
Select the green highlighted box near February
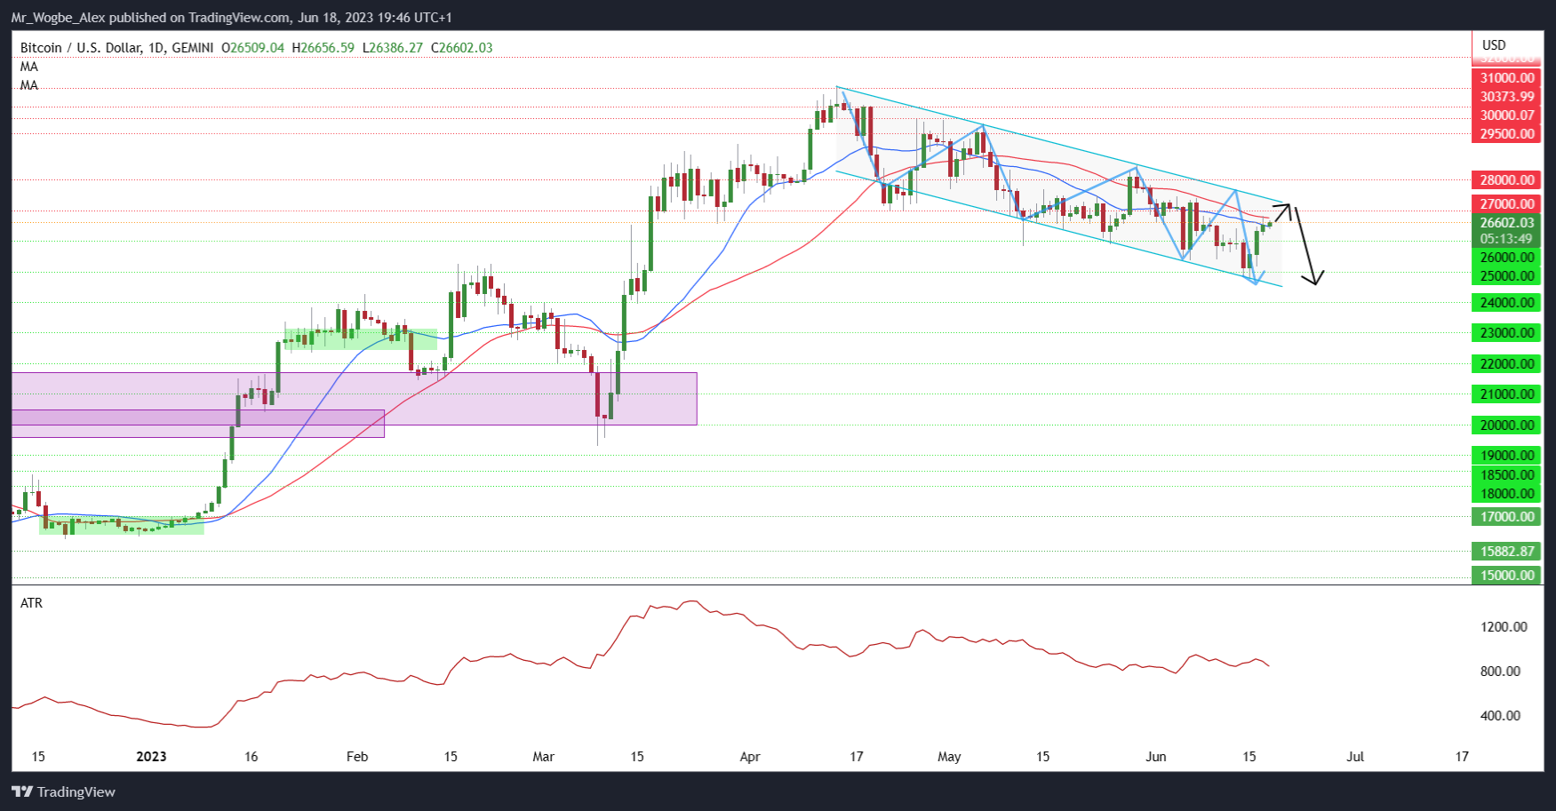pos(360,339)
